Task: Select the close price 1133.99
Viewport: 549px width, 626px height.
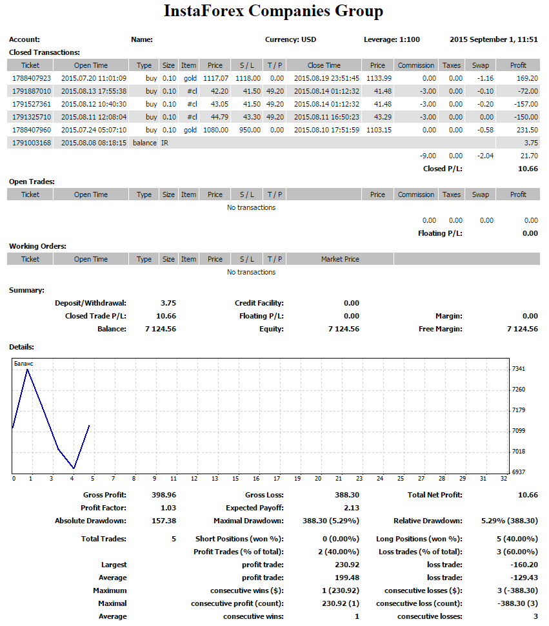Action: click(x=379, y=78)
